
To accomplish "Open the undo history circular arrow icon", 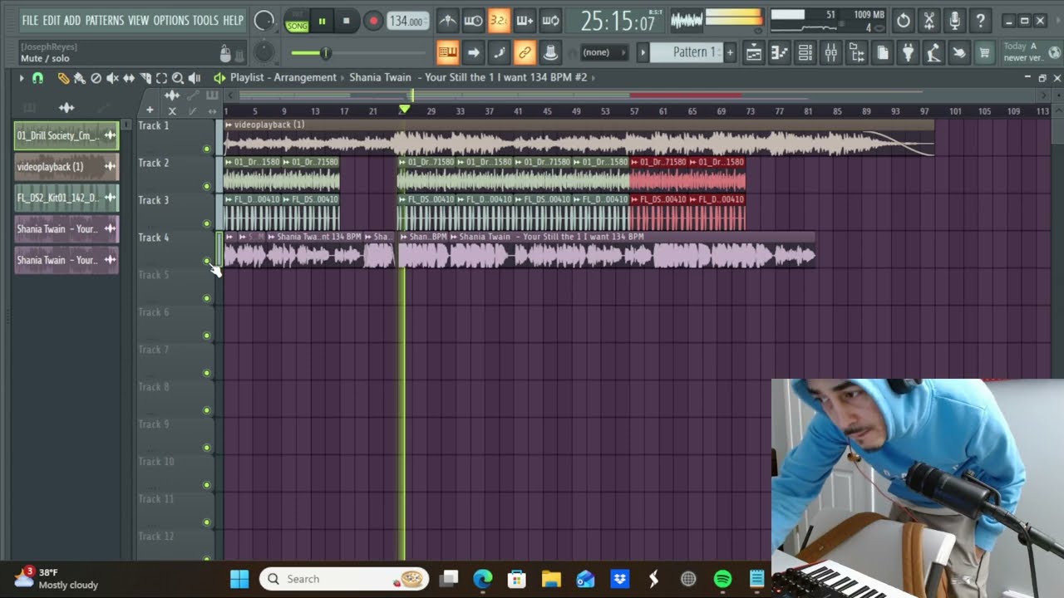I will 904,21.
